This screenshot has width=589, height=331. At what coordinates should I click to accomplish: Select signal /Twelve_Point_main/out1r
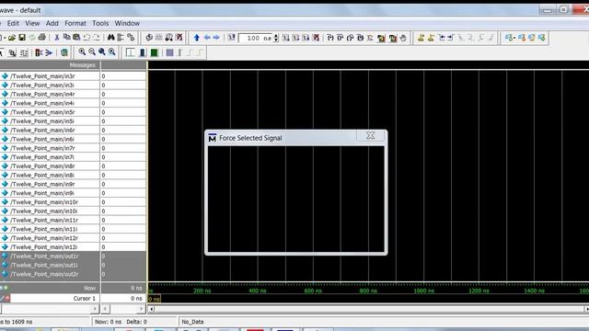point(44,257)
